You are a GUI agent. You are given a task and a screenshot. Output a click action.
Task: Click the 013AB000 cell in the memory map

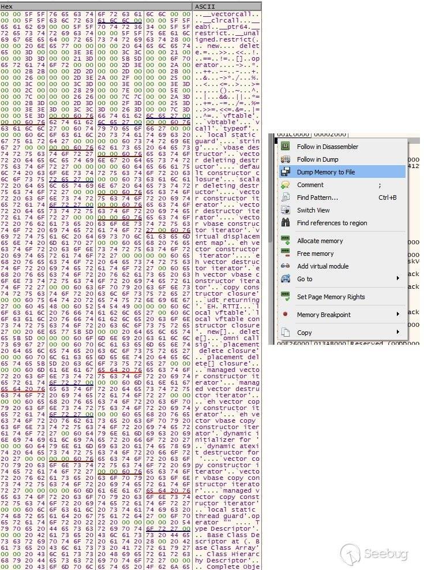click(329, 343)
